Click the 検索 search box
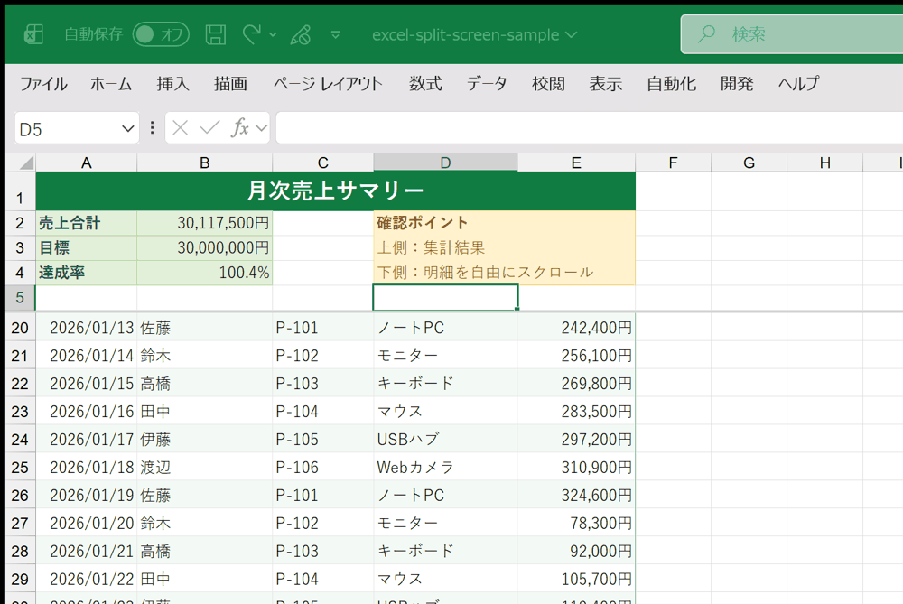 click(x=792, y=34)
